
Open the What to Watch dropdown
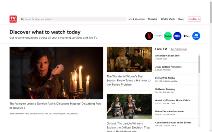[169, 19]
